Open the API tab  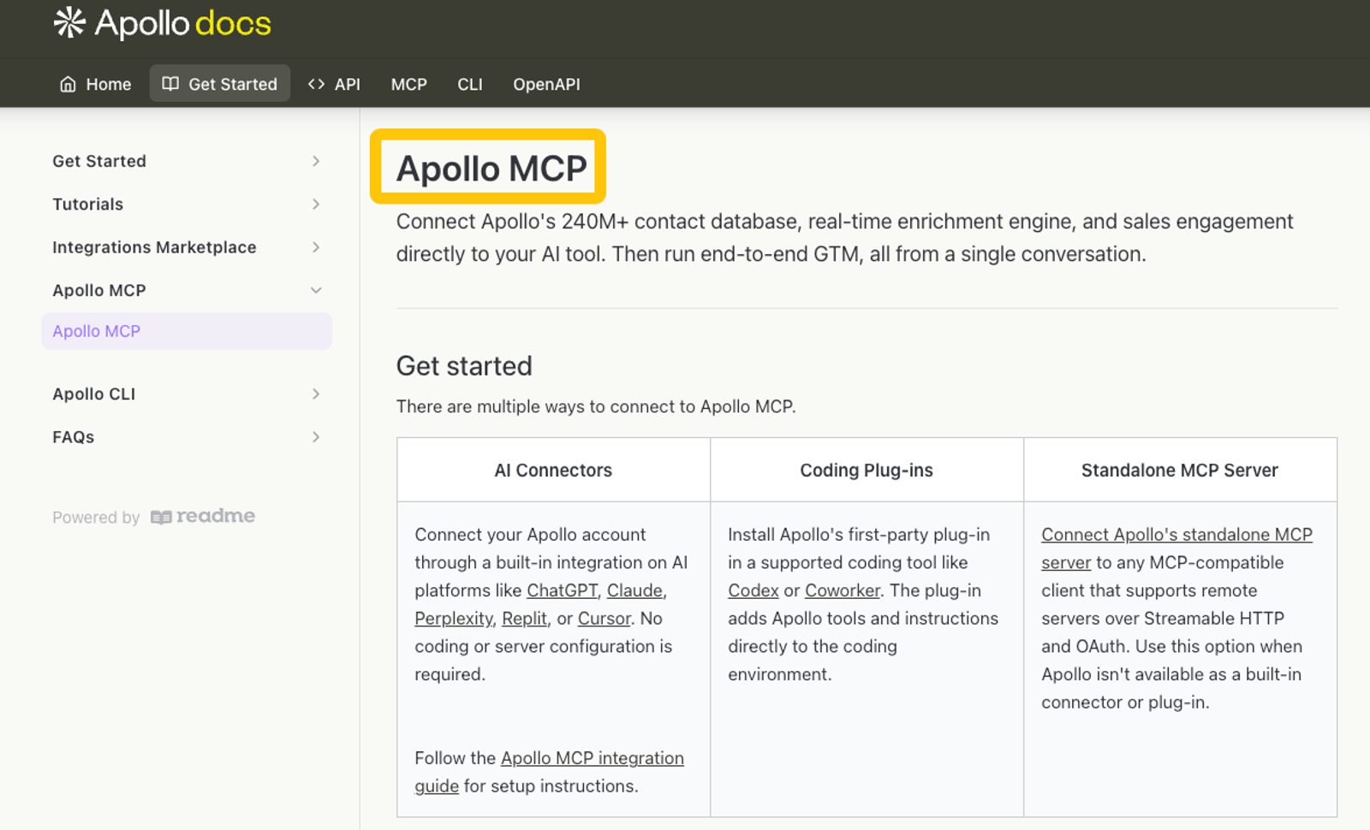[x=334, y=84]
